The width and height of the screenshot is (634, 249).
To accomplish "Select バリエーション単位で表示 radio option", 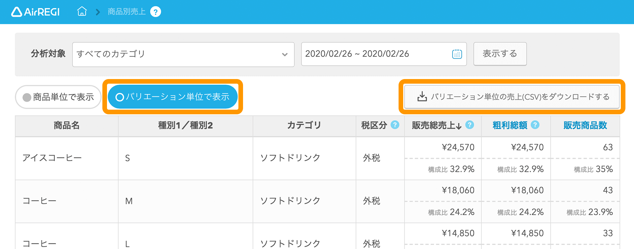I will pyautogui.click(x=173, y=97).
